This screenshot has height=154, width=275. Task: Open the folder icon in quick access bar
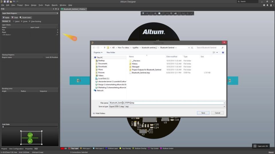(x=11, y=2)
